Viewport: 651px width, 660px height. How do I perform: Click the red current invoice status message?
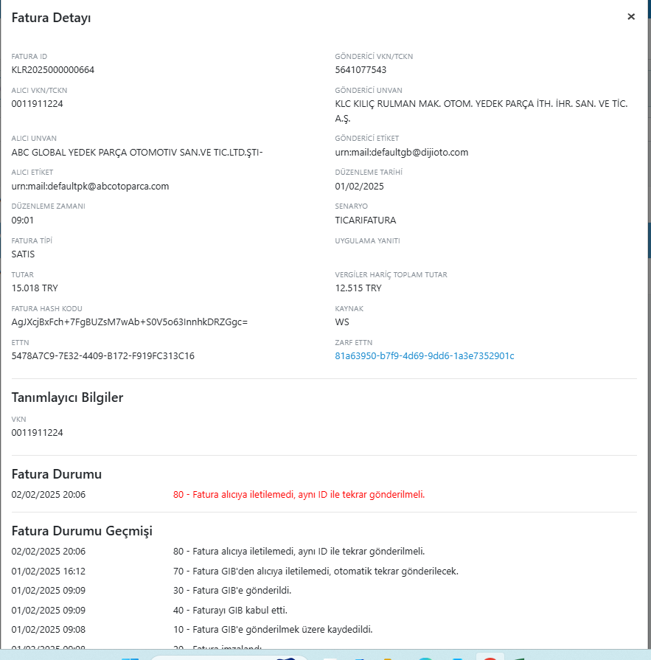tap(299, 495)
